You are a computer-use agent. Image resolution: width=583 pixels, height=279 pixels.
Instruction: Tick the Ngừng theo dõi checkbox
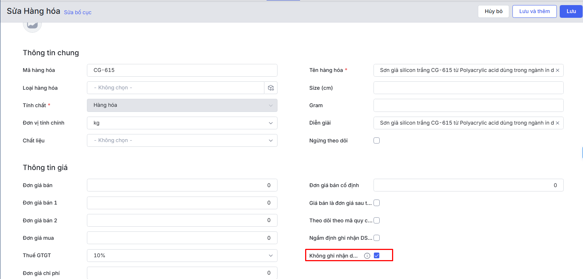[376, 141]
